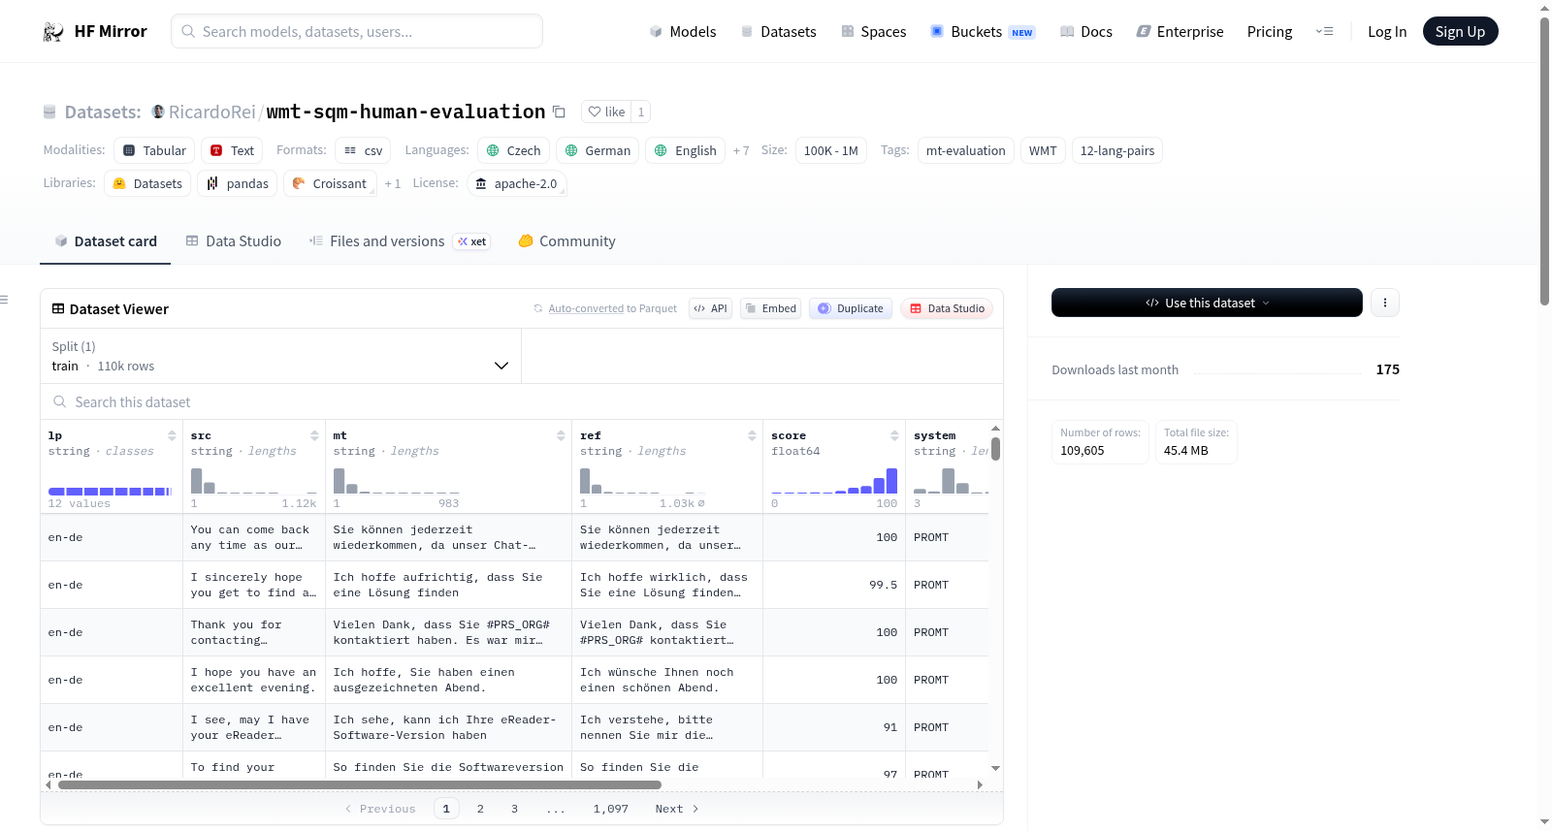Jump to last page 1,097
Screen dimensions: 1552x831
click(x=611, y=809)
